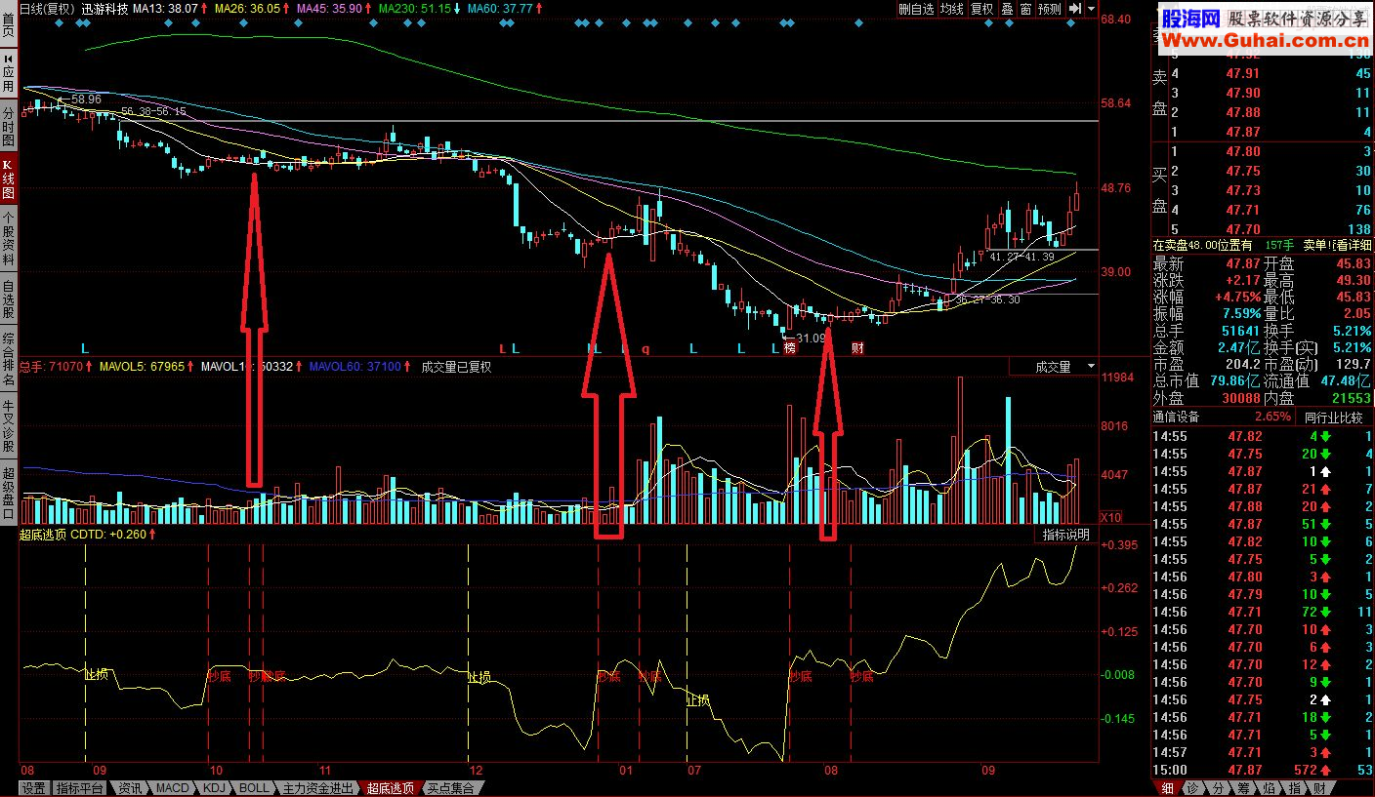Switch to the 资讯 indicator tab

(x=130, y=788)
